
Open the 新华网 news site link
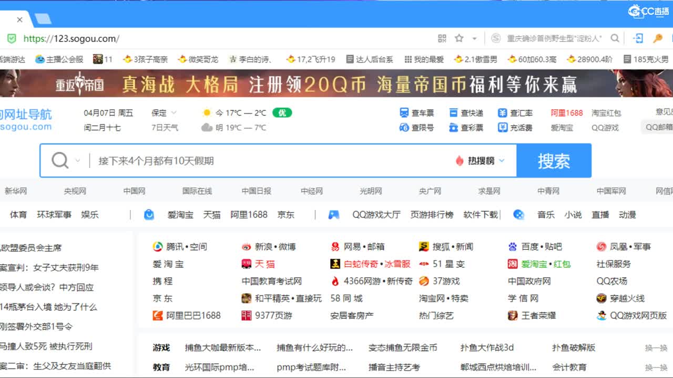16,191
